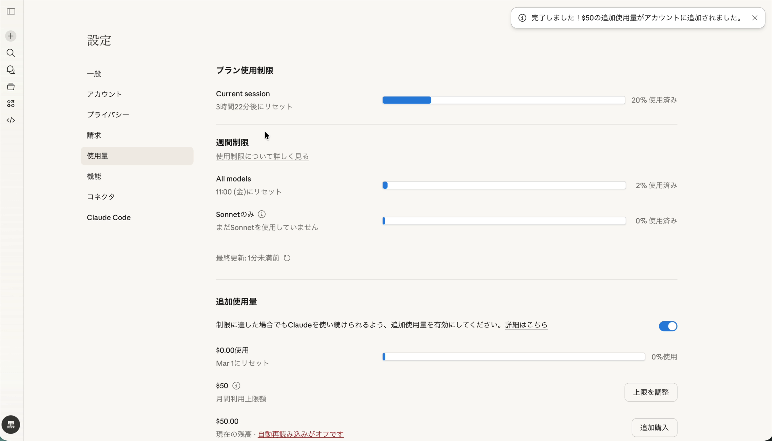
Task: Open the 使用制限について詳しく見る link
Action: [262, 156]
